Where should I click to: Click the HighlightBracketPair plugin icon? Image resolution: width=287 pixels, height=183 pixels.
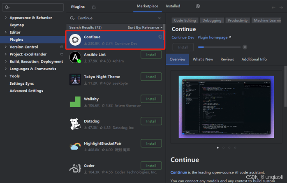[x=75, y=146]
